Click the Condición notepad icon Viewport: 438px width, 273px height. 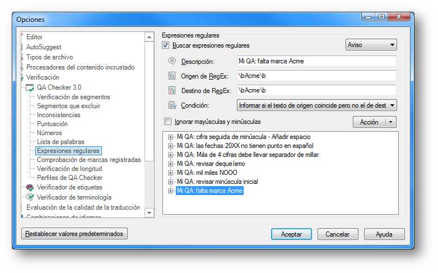tap(172, 105)
